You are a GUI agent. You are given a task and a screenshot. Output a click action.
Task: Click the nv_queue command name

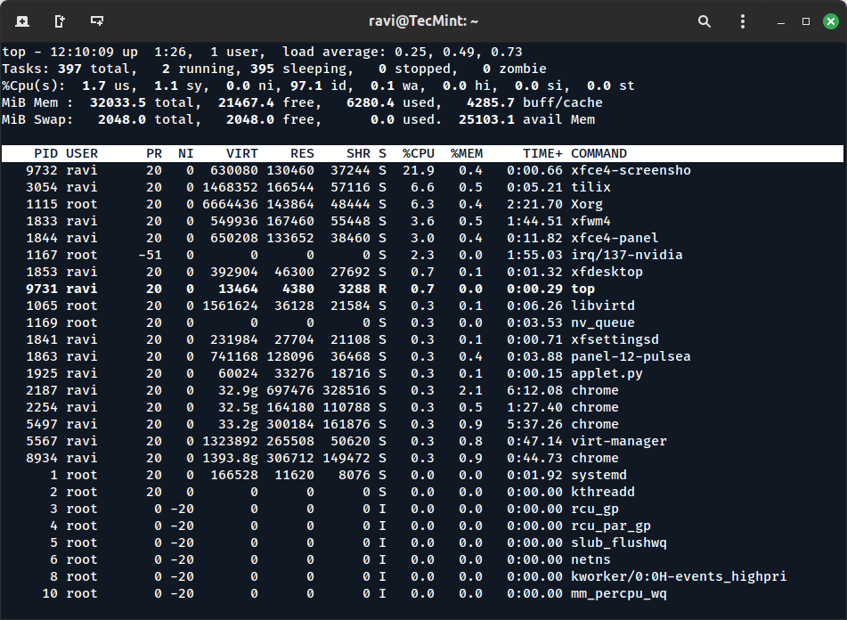(x=603, y=322)
